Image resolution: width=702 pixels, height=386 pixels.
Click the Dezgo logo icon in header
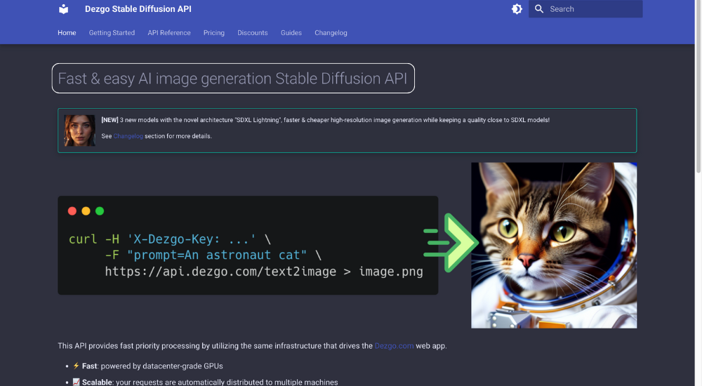[64, 9]
